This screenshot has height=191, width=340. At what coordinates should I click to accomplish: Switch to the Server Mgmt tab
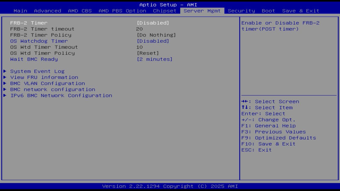(202, 11)
